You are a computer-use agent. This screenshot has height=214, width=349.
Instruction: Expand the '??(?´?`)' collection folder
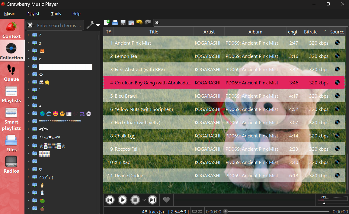[28, 177]
